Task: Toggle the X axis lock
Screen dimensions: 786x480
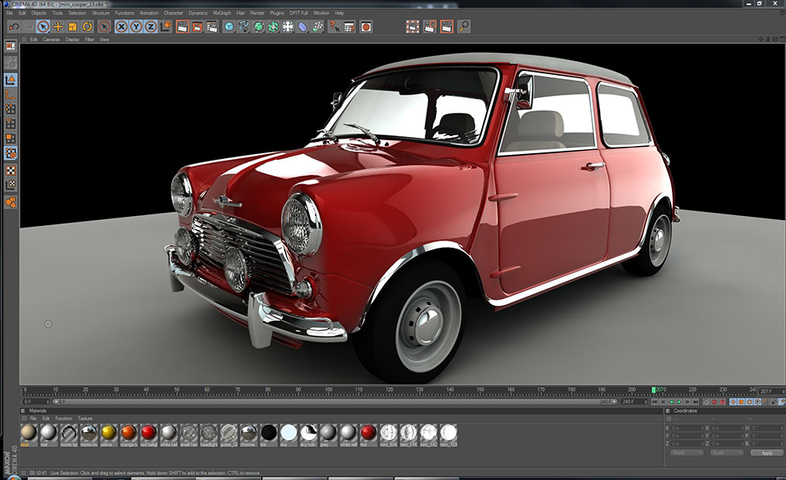Action: [x=121, y=27]
